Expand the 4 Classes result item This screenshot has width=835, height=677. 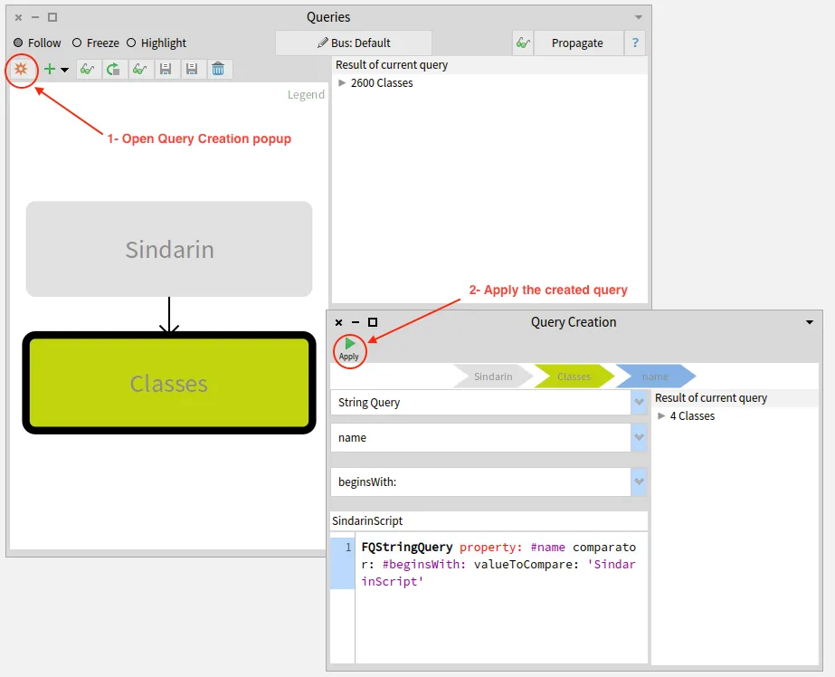[661, 416]
